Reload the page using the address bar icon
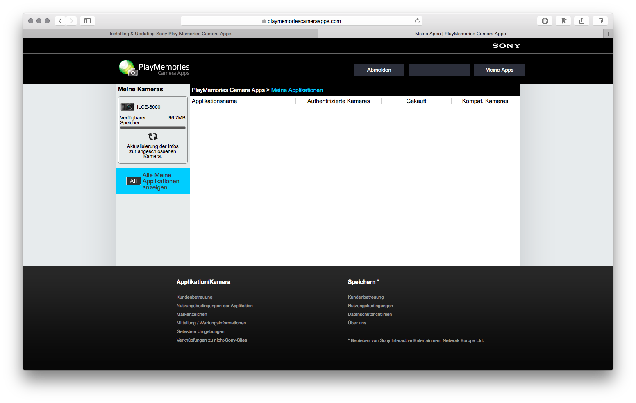Viewport: 636px width, 403px height. pos(417,21)
